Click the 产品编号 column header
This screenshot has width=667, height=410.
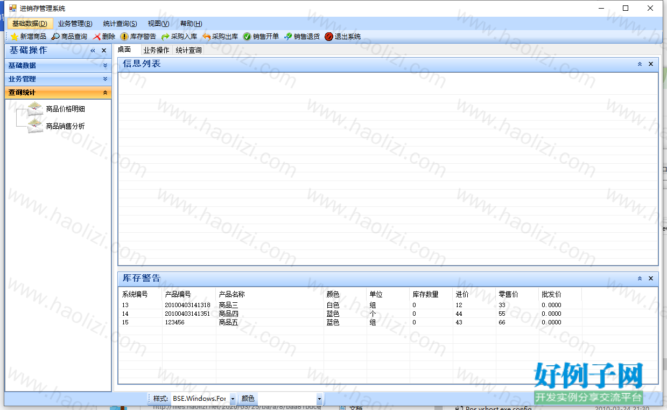(x=189, y=294)
